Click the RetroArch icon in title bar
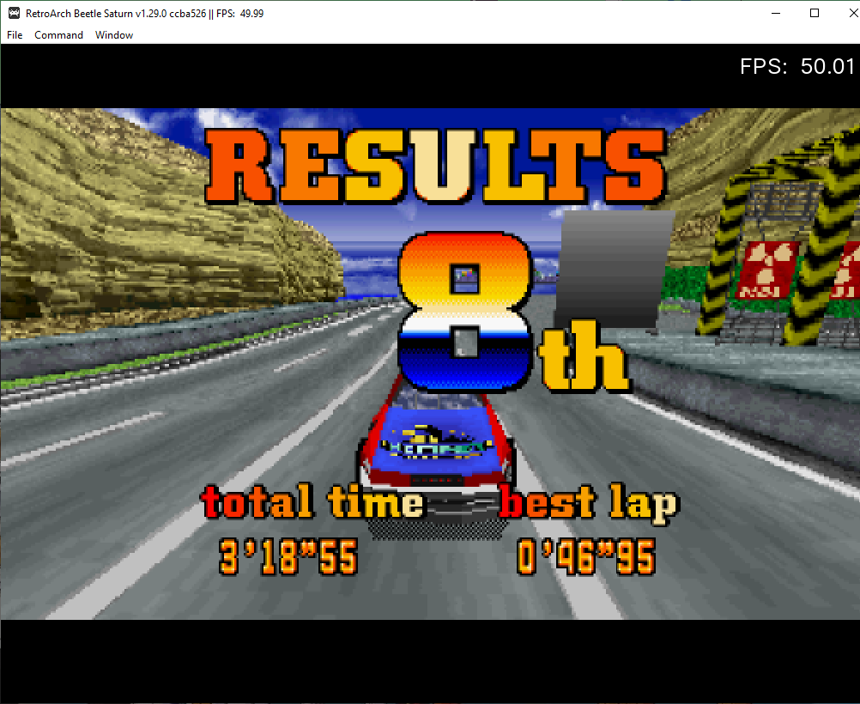 coord(15,13)
